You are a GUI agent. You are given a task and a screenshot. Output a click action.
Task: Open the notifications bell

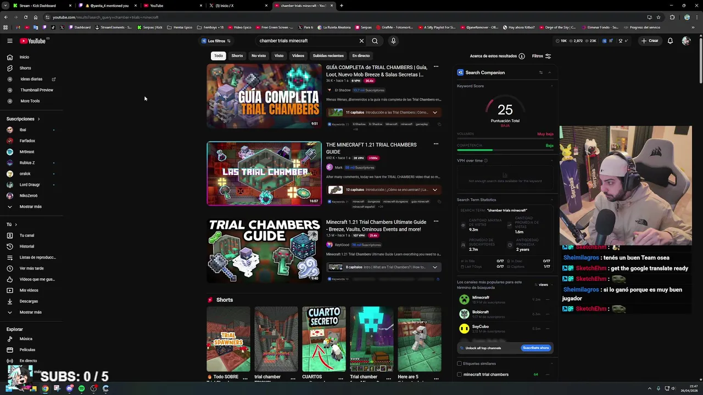tap(670, 41)
